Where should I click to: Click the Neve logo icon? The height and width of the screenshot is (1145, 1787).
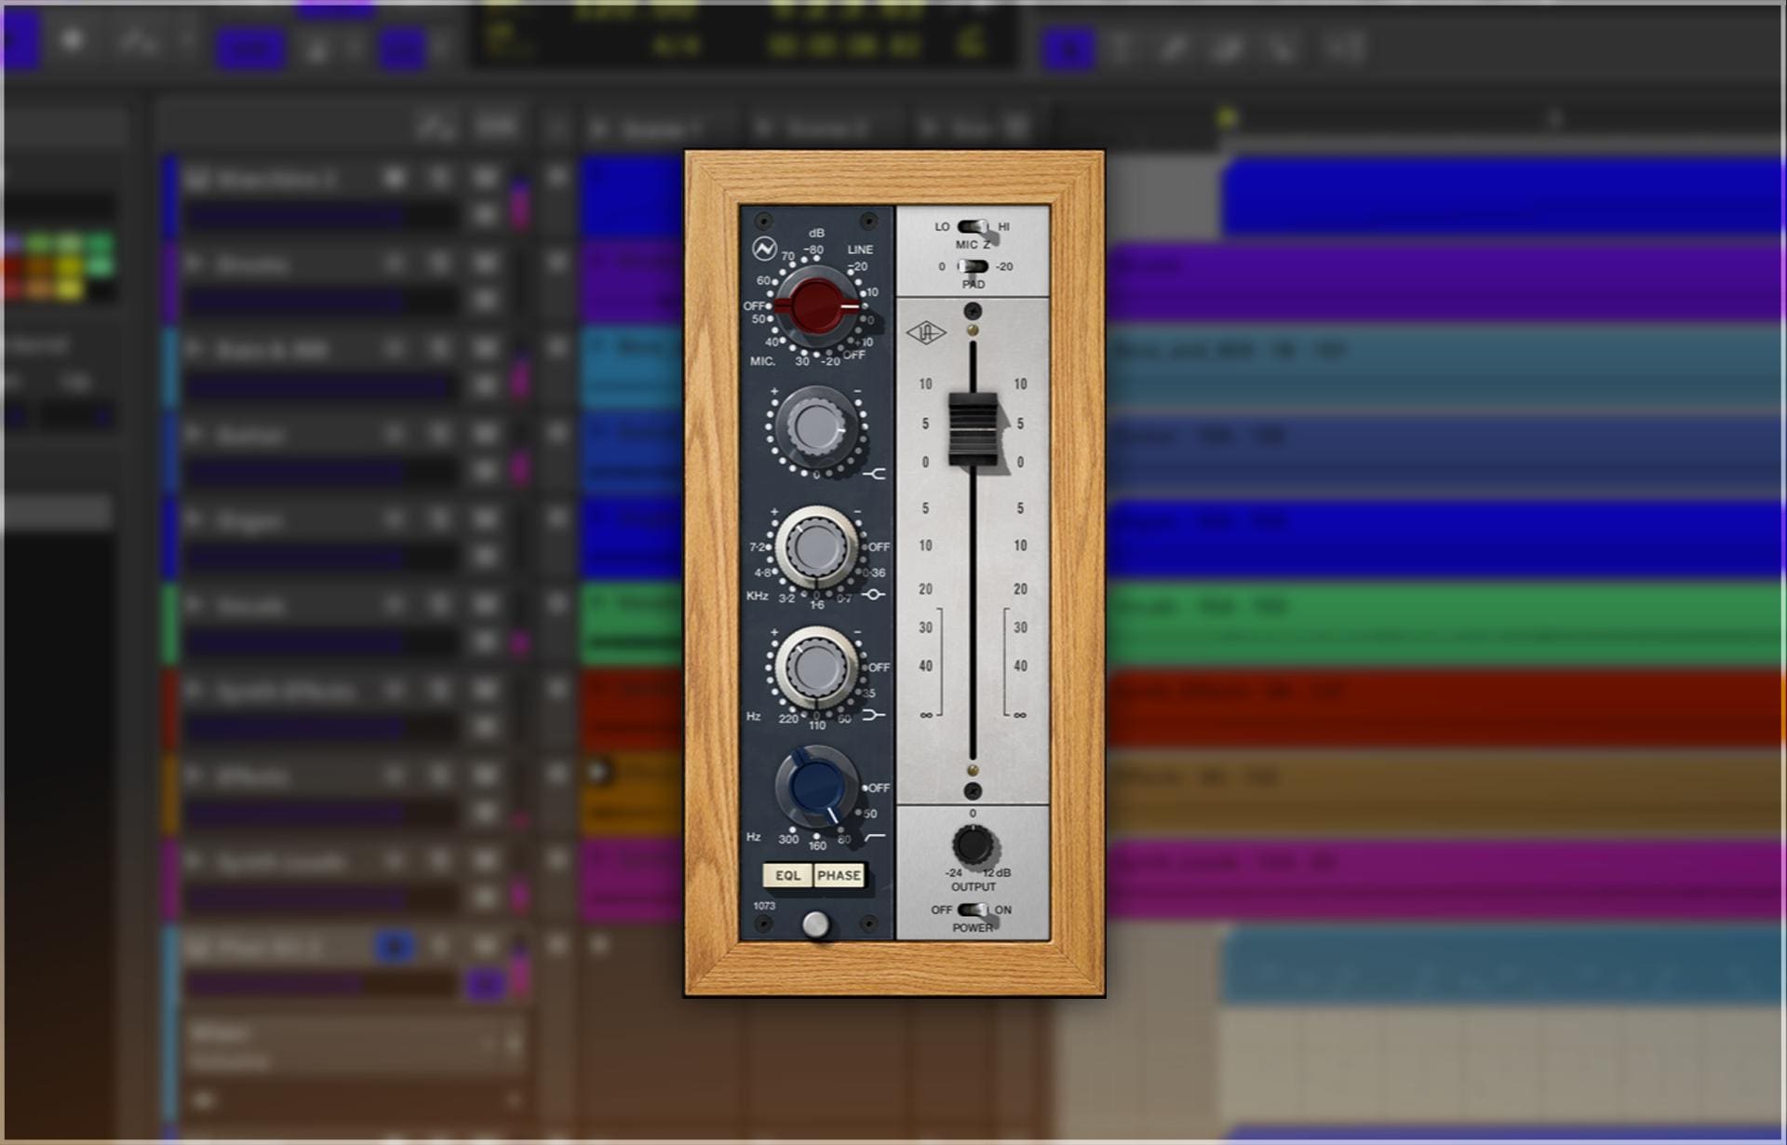764,249
